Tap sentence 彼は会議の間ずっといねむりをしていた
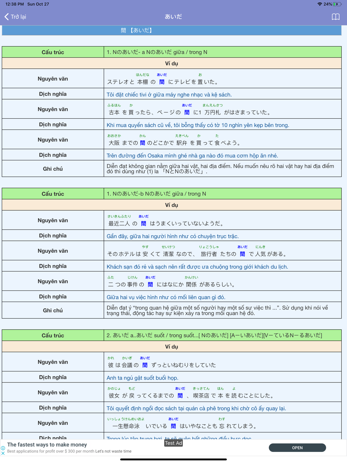Screen dimensions: 347x463 (162, 365)
